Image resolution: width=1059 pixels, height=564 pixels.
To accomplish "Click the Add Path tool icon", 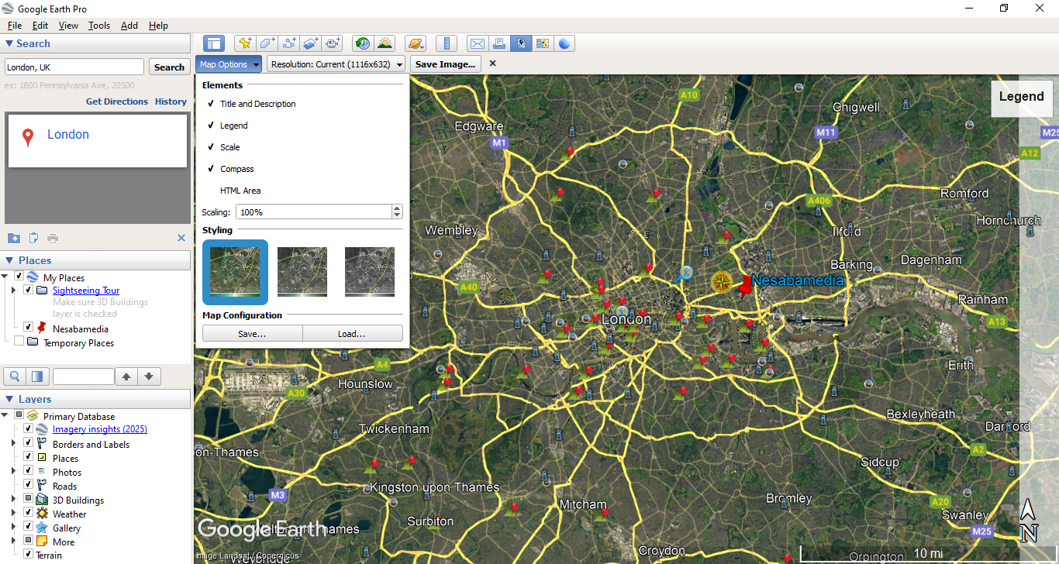I will coord(289,43).
